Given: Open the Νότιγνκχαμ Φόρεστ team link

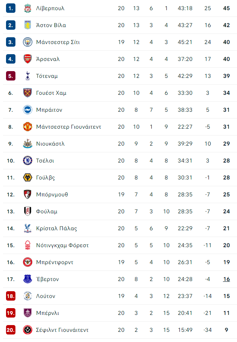Looking at the screenshot, I should 62,245.
